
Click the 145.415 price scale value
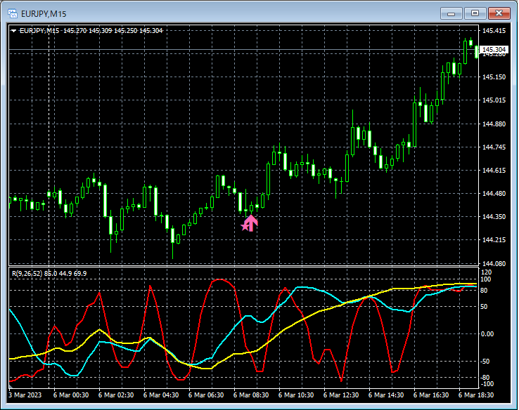point(494,31)
